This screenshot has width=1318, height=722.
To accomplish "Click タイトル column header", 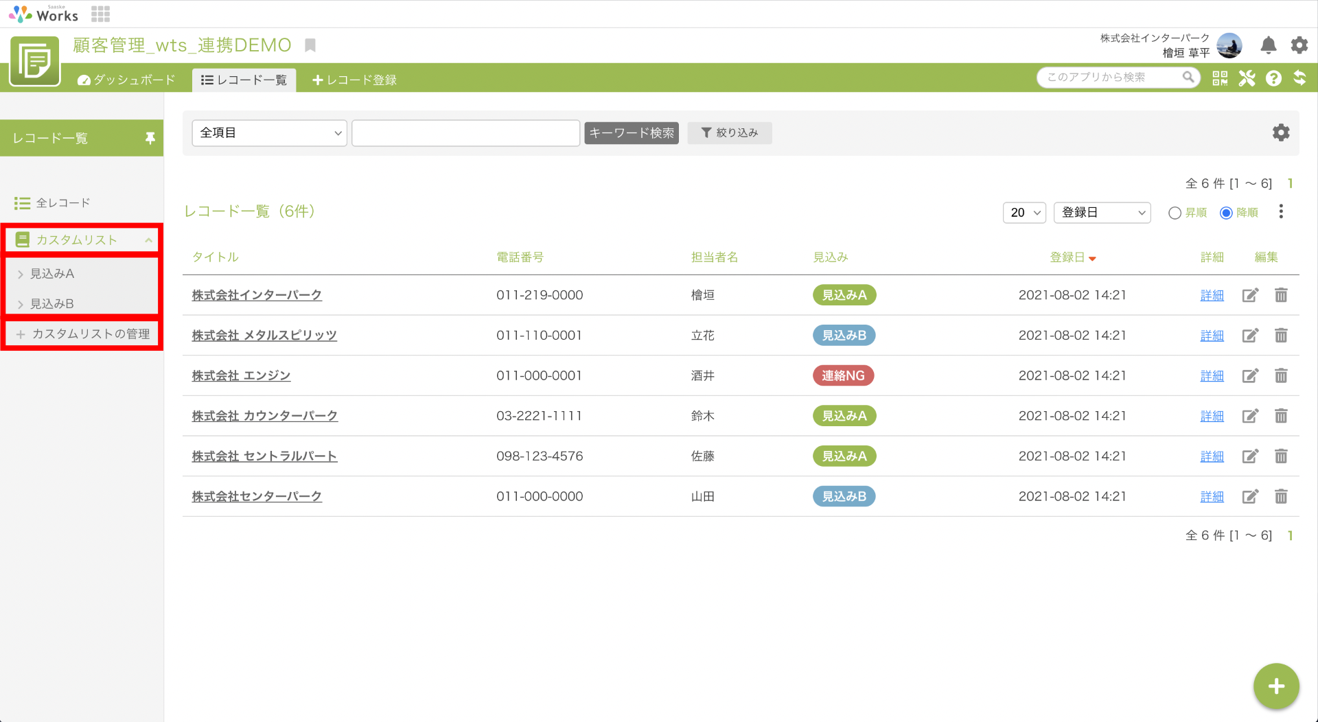I will pos(215,257).
